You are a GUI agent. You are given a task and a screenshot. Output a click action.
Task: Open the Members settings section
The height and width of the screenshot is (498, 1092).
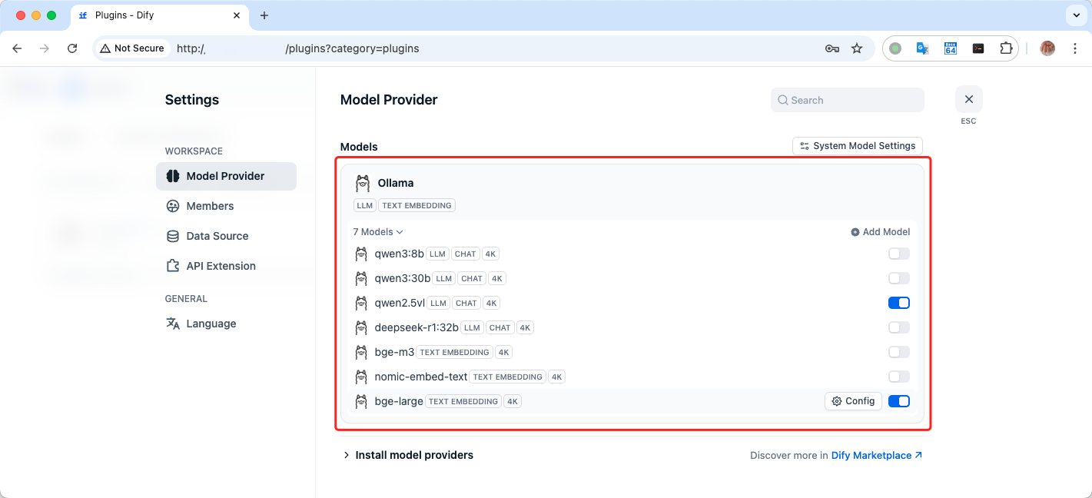pos(210,206)
